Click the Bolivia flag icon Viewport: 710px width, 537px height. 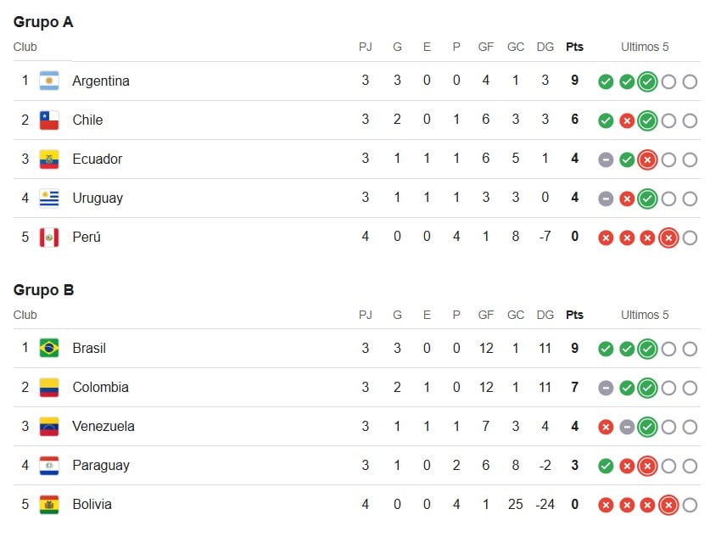(49, 505)
